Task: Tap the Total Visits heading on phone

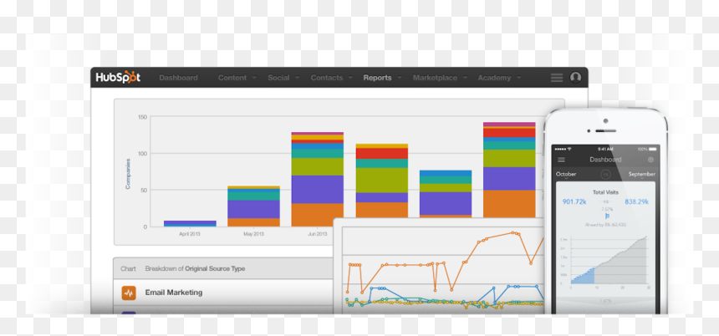Action: (x=606, y=192)
